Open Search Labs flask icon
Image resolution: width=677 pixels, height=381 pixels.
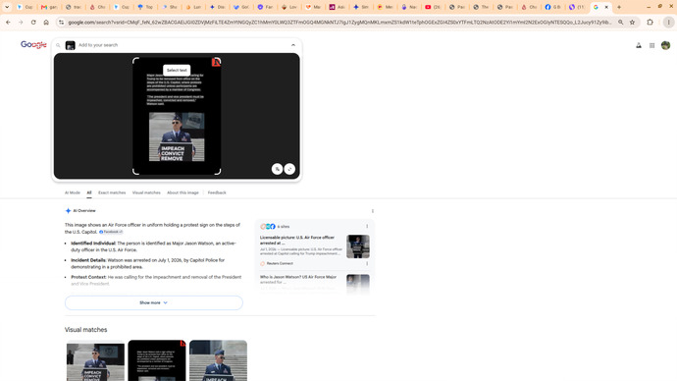(x=639, y=45)
